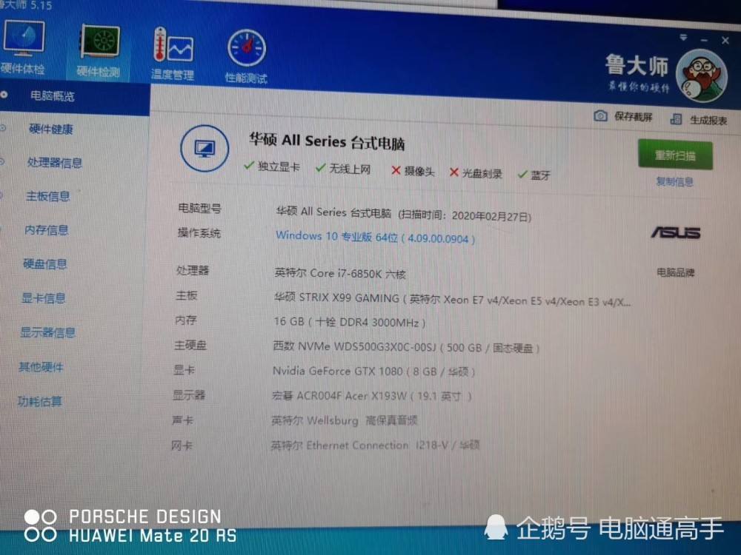741x555 pixels.
Task: Select the 功耗估算 sidebar entry
Action: click(41, 400)
